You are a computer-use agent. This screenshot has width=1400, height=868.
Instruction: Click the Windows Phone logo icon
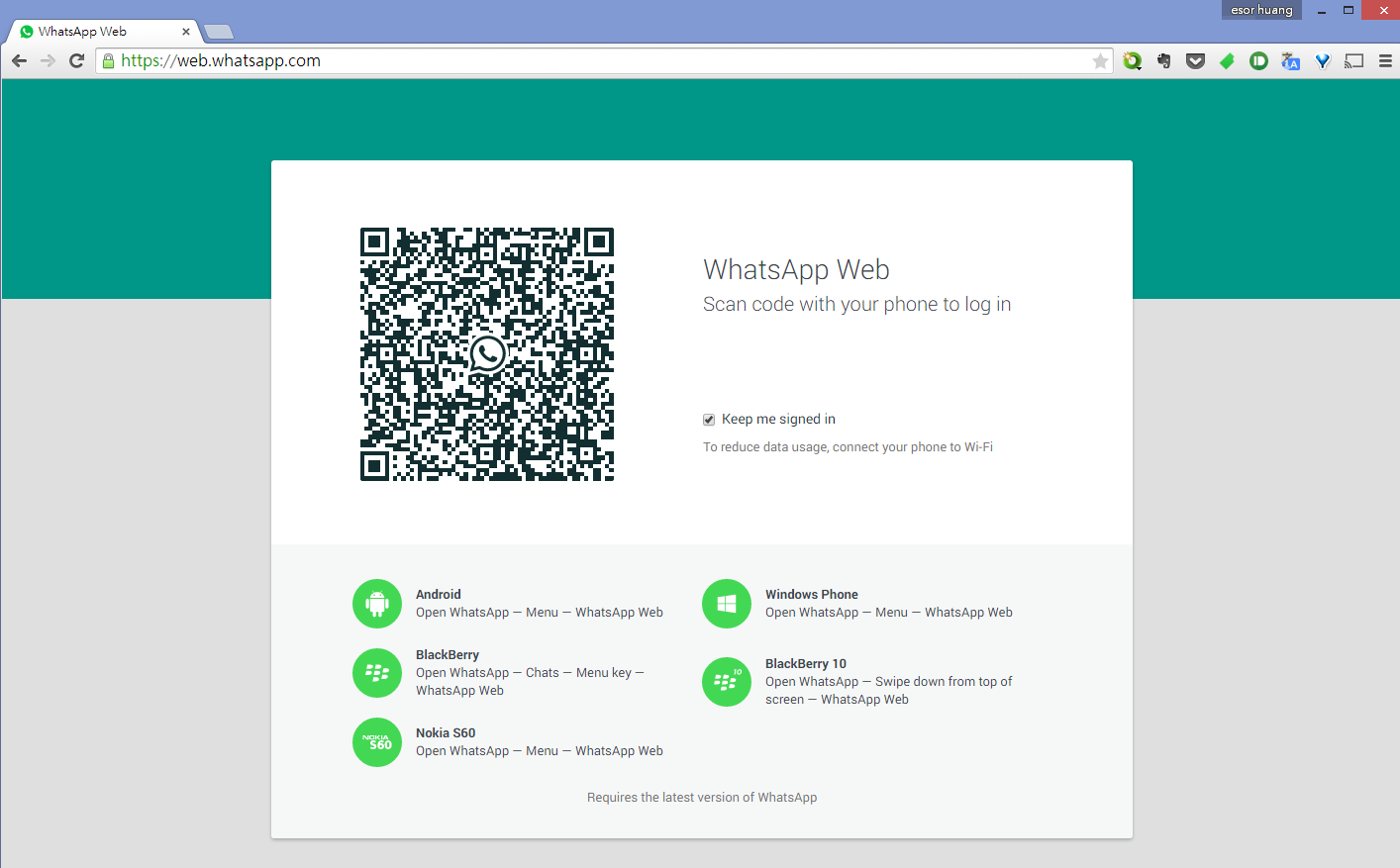(727, 604)
